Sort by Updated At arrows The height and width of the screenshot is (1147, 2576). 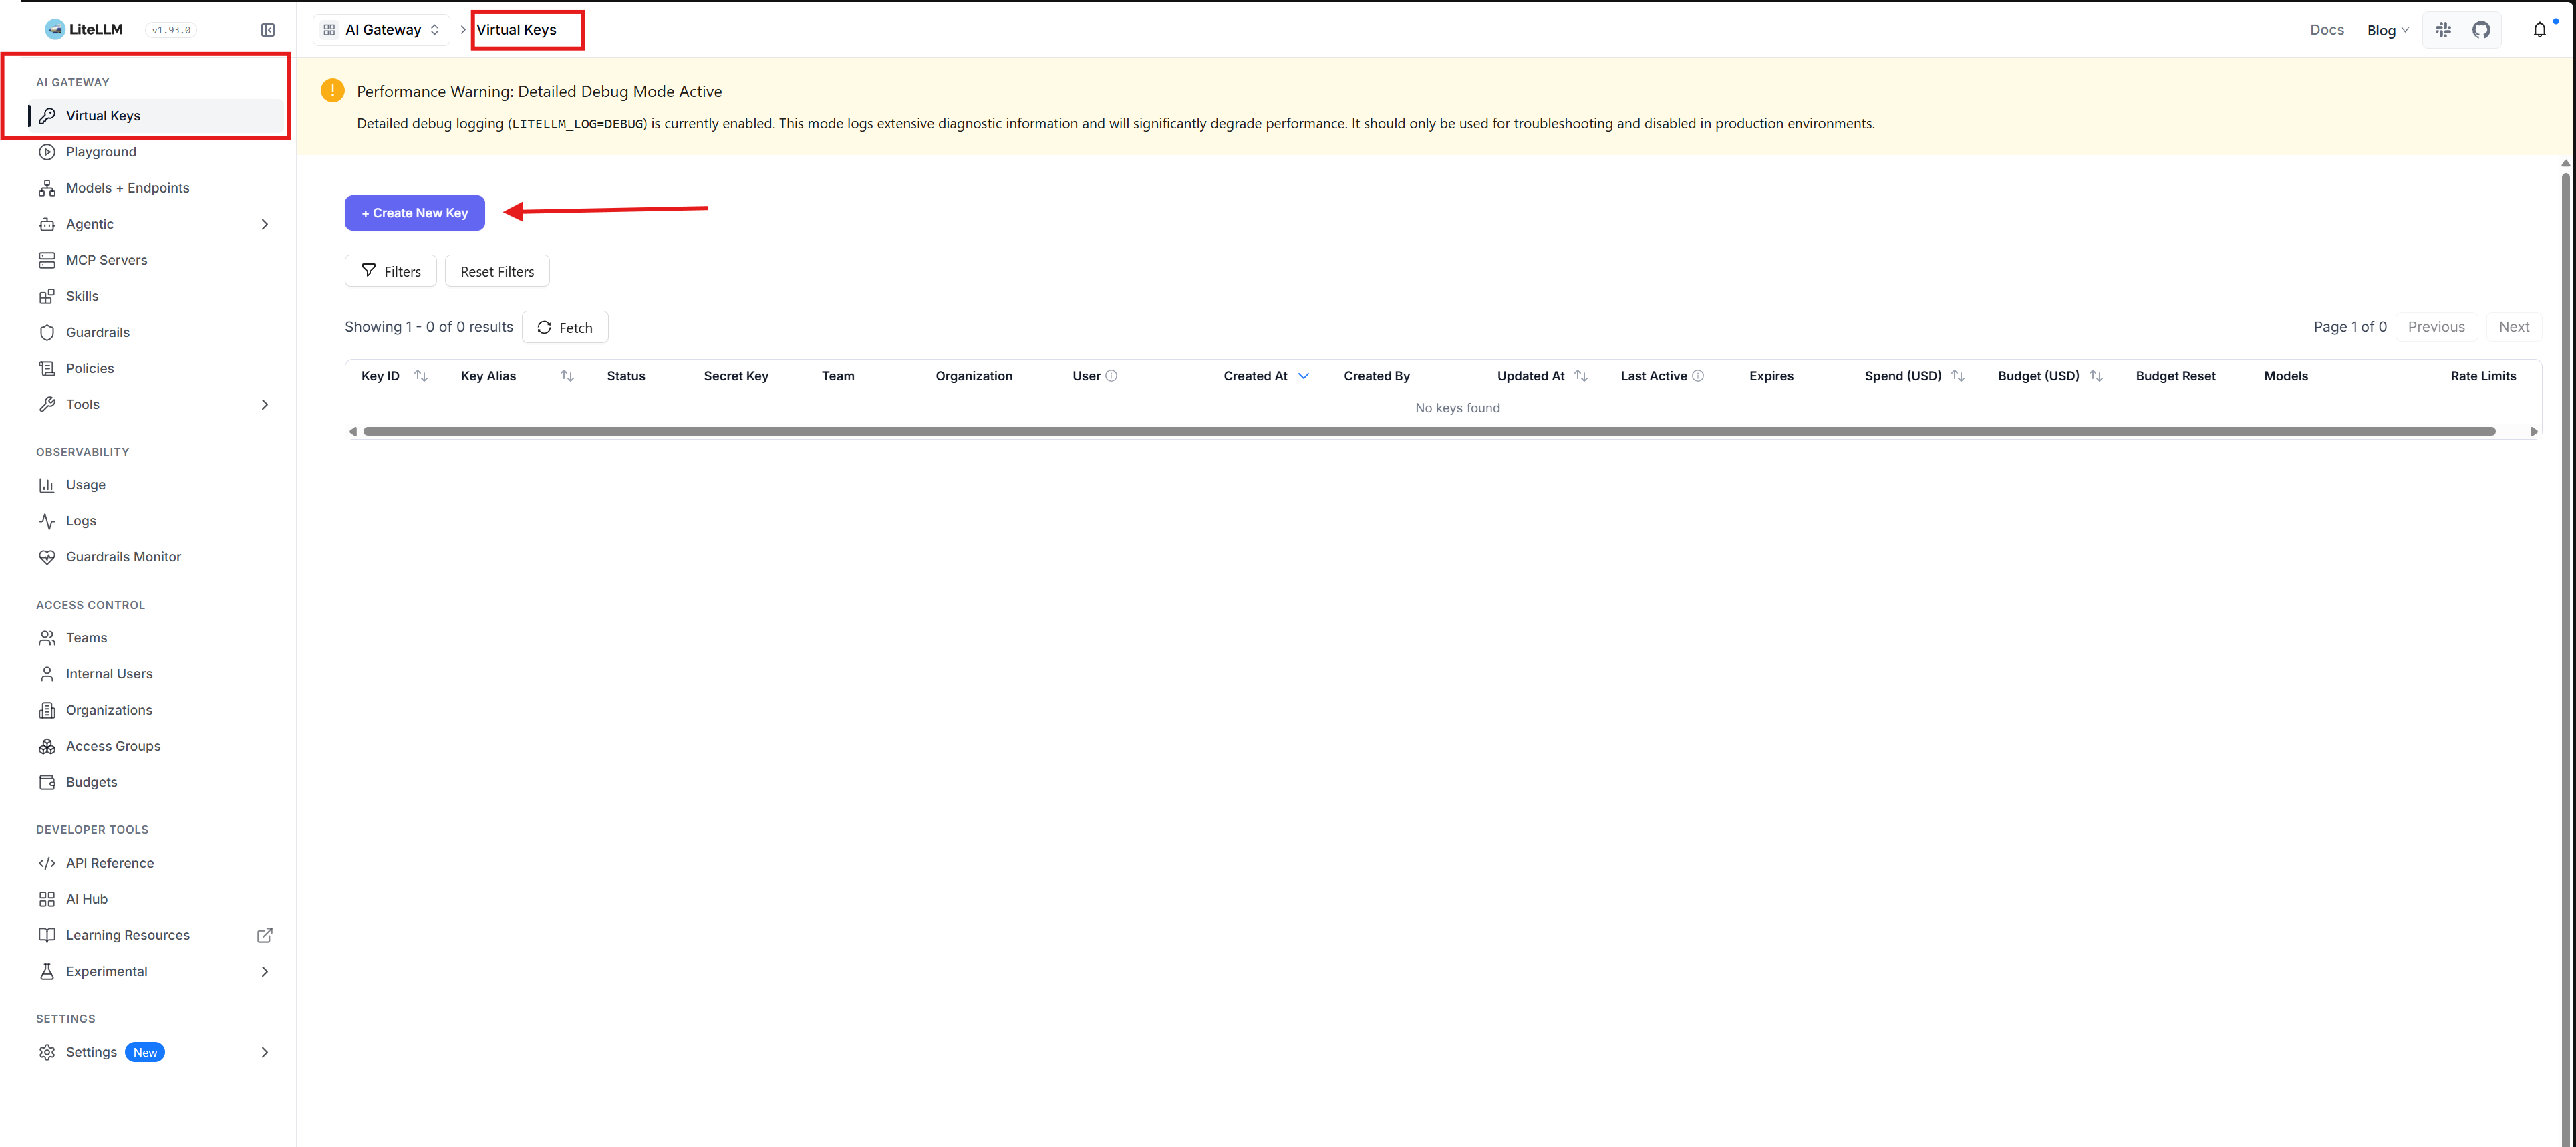1581,376
